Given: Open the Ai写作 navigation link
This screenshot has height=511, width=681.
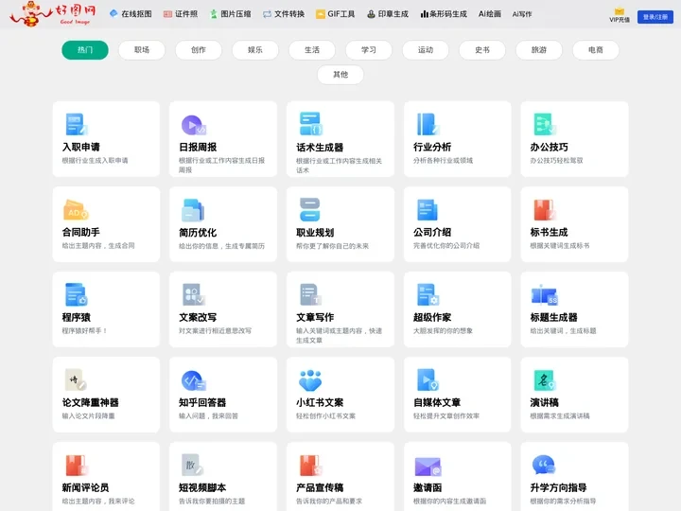Looking at the screenshot, I should (x=522, y=14).
